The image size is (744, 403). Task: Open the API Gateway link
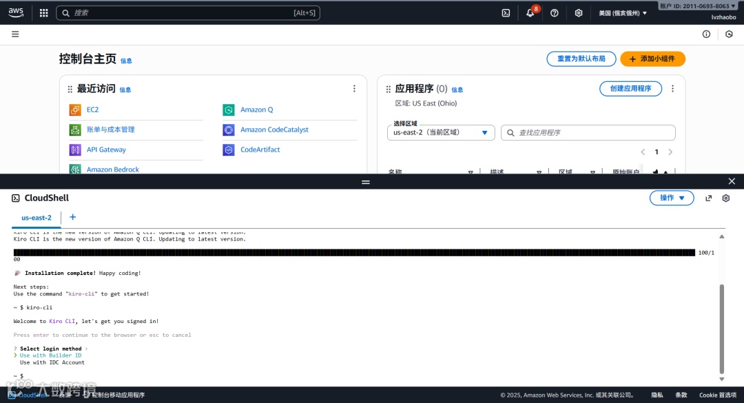coord(106,149)
